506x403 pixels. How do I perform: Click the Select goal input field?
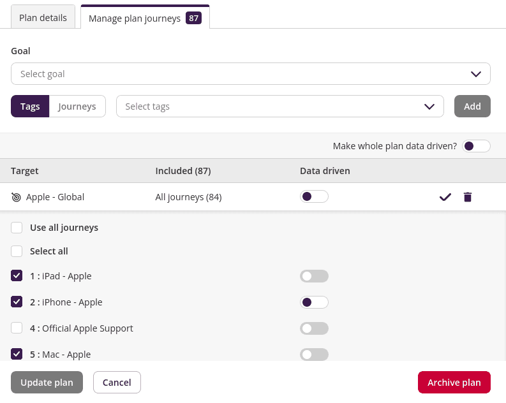(251, 74)
